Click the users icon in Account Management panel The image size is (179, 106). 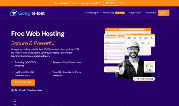coord(149,44)
